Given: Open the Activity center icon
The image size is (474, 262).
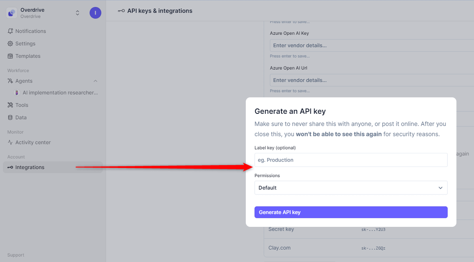Looking at the screenshot, I should click(x=11, y=143).
